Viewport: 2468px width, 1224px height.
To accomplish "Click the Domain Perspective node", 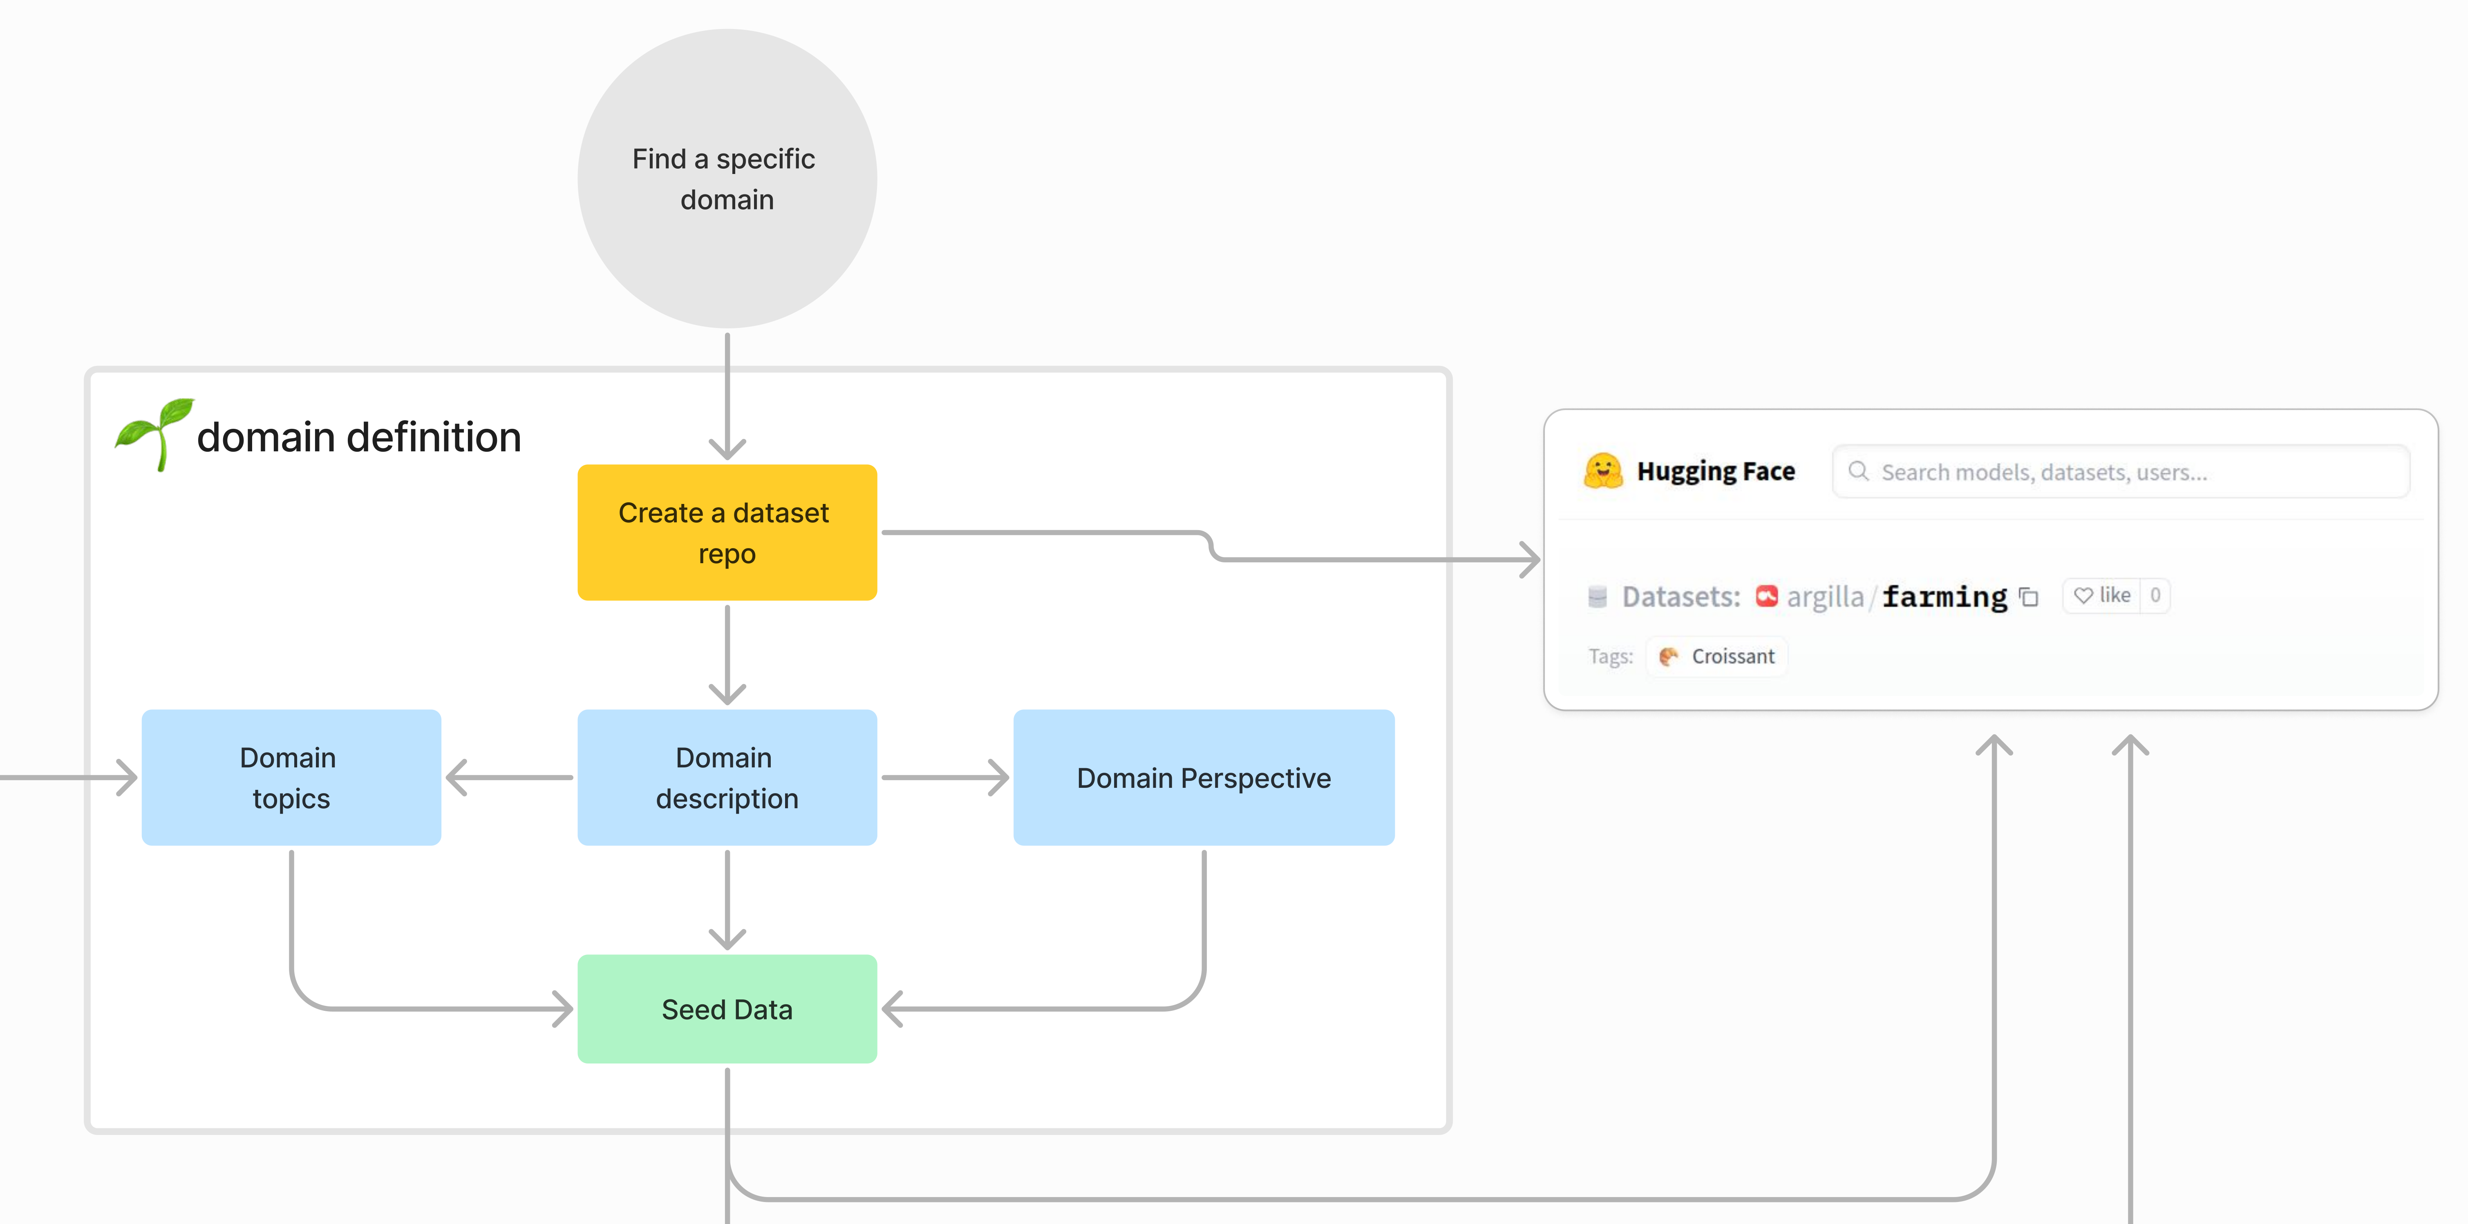I will coord(1203,777).
